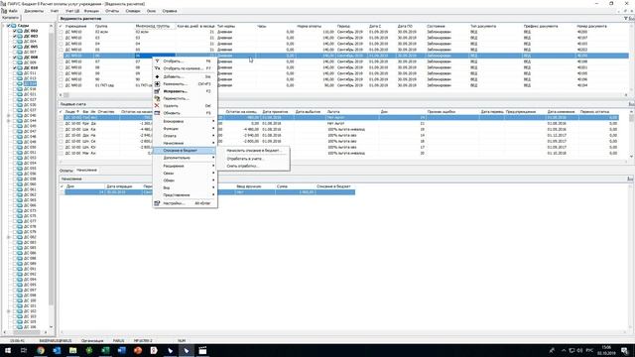Click the Исправить edit icon
This screenshot has width=635, height=357.
pyautogui.click(x=157, y=91)
